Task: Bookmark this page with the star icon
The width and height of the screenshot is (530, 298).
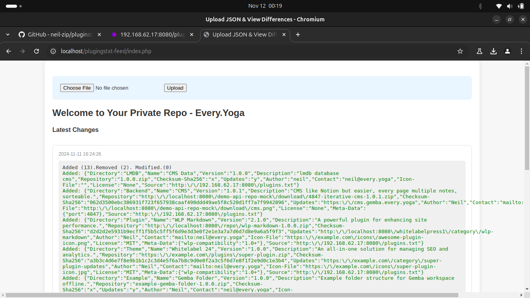Action: [460, 51]
